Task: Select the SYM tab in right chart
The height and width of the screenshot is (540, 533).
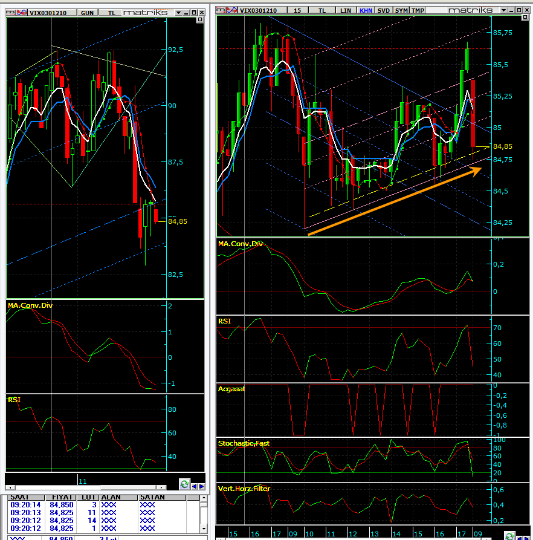Action: click(402, 10)
